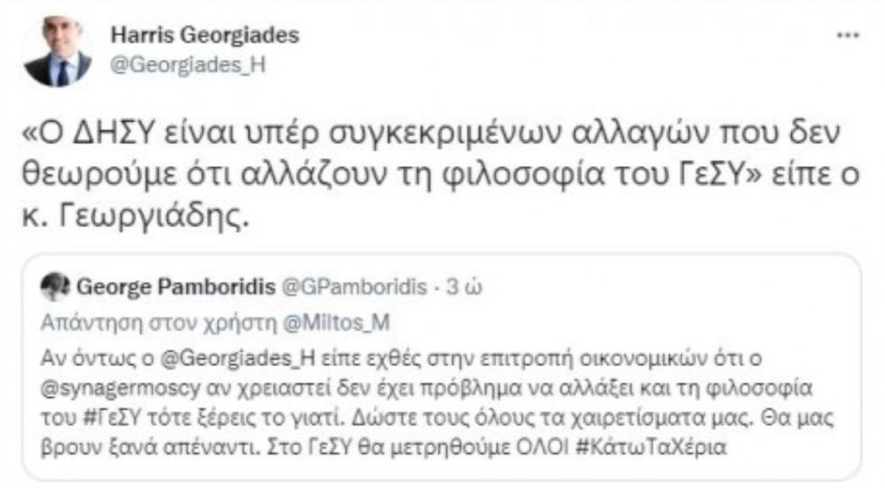Click @Georgiades_H mention inside quoted tweet
The image size is (885, 488).
238,358
